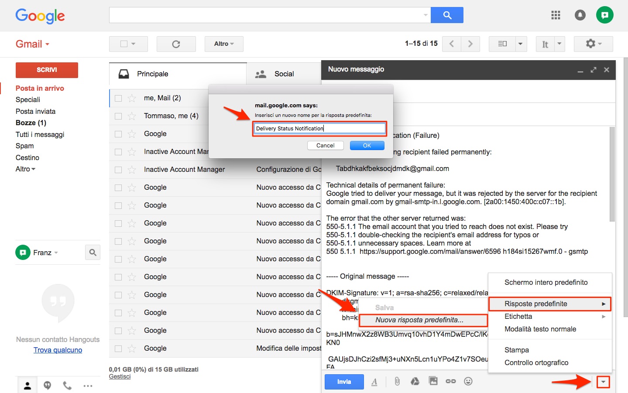Tick checkbox for 'Modifica delle impost' Google message
The height and width of the screenshot is (393, 628).
(x=118, y=349)
